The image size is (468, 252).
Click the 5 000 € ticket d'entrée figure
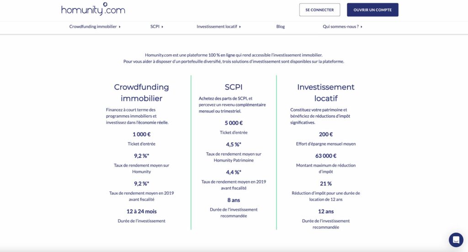(234, 123)
